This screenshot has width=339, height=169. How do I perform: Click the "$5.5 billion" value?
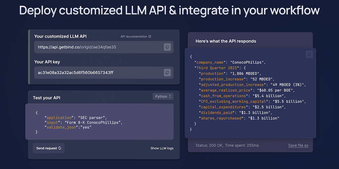click(289, 101)
